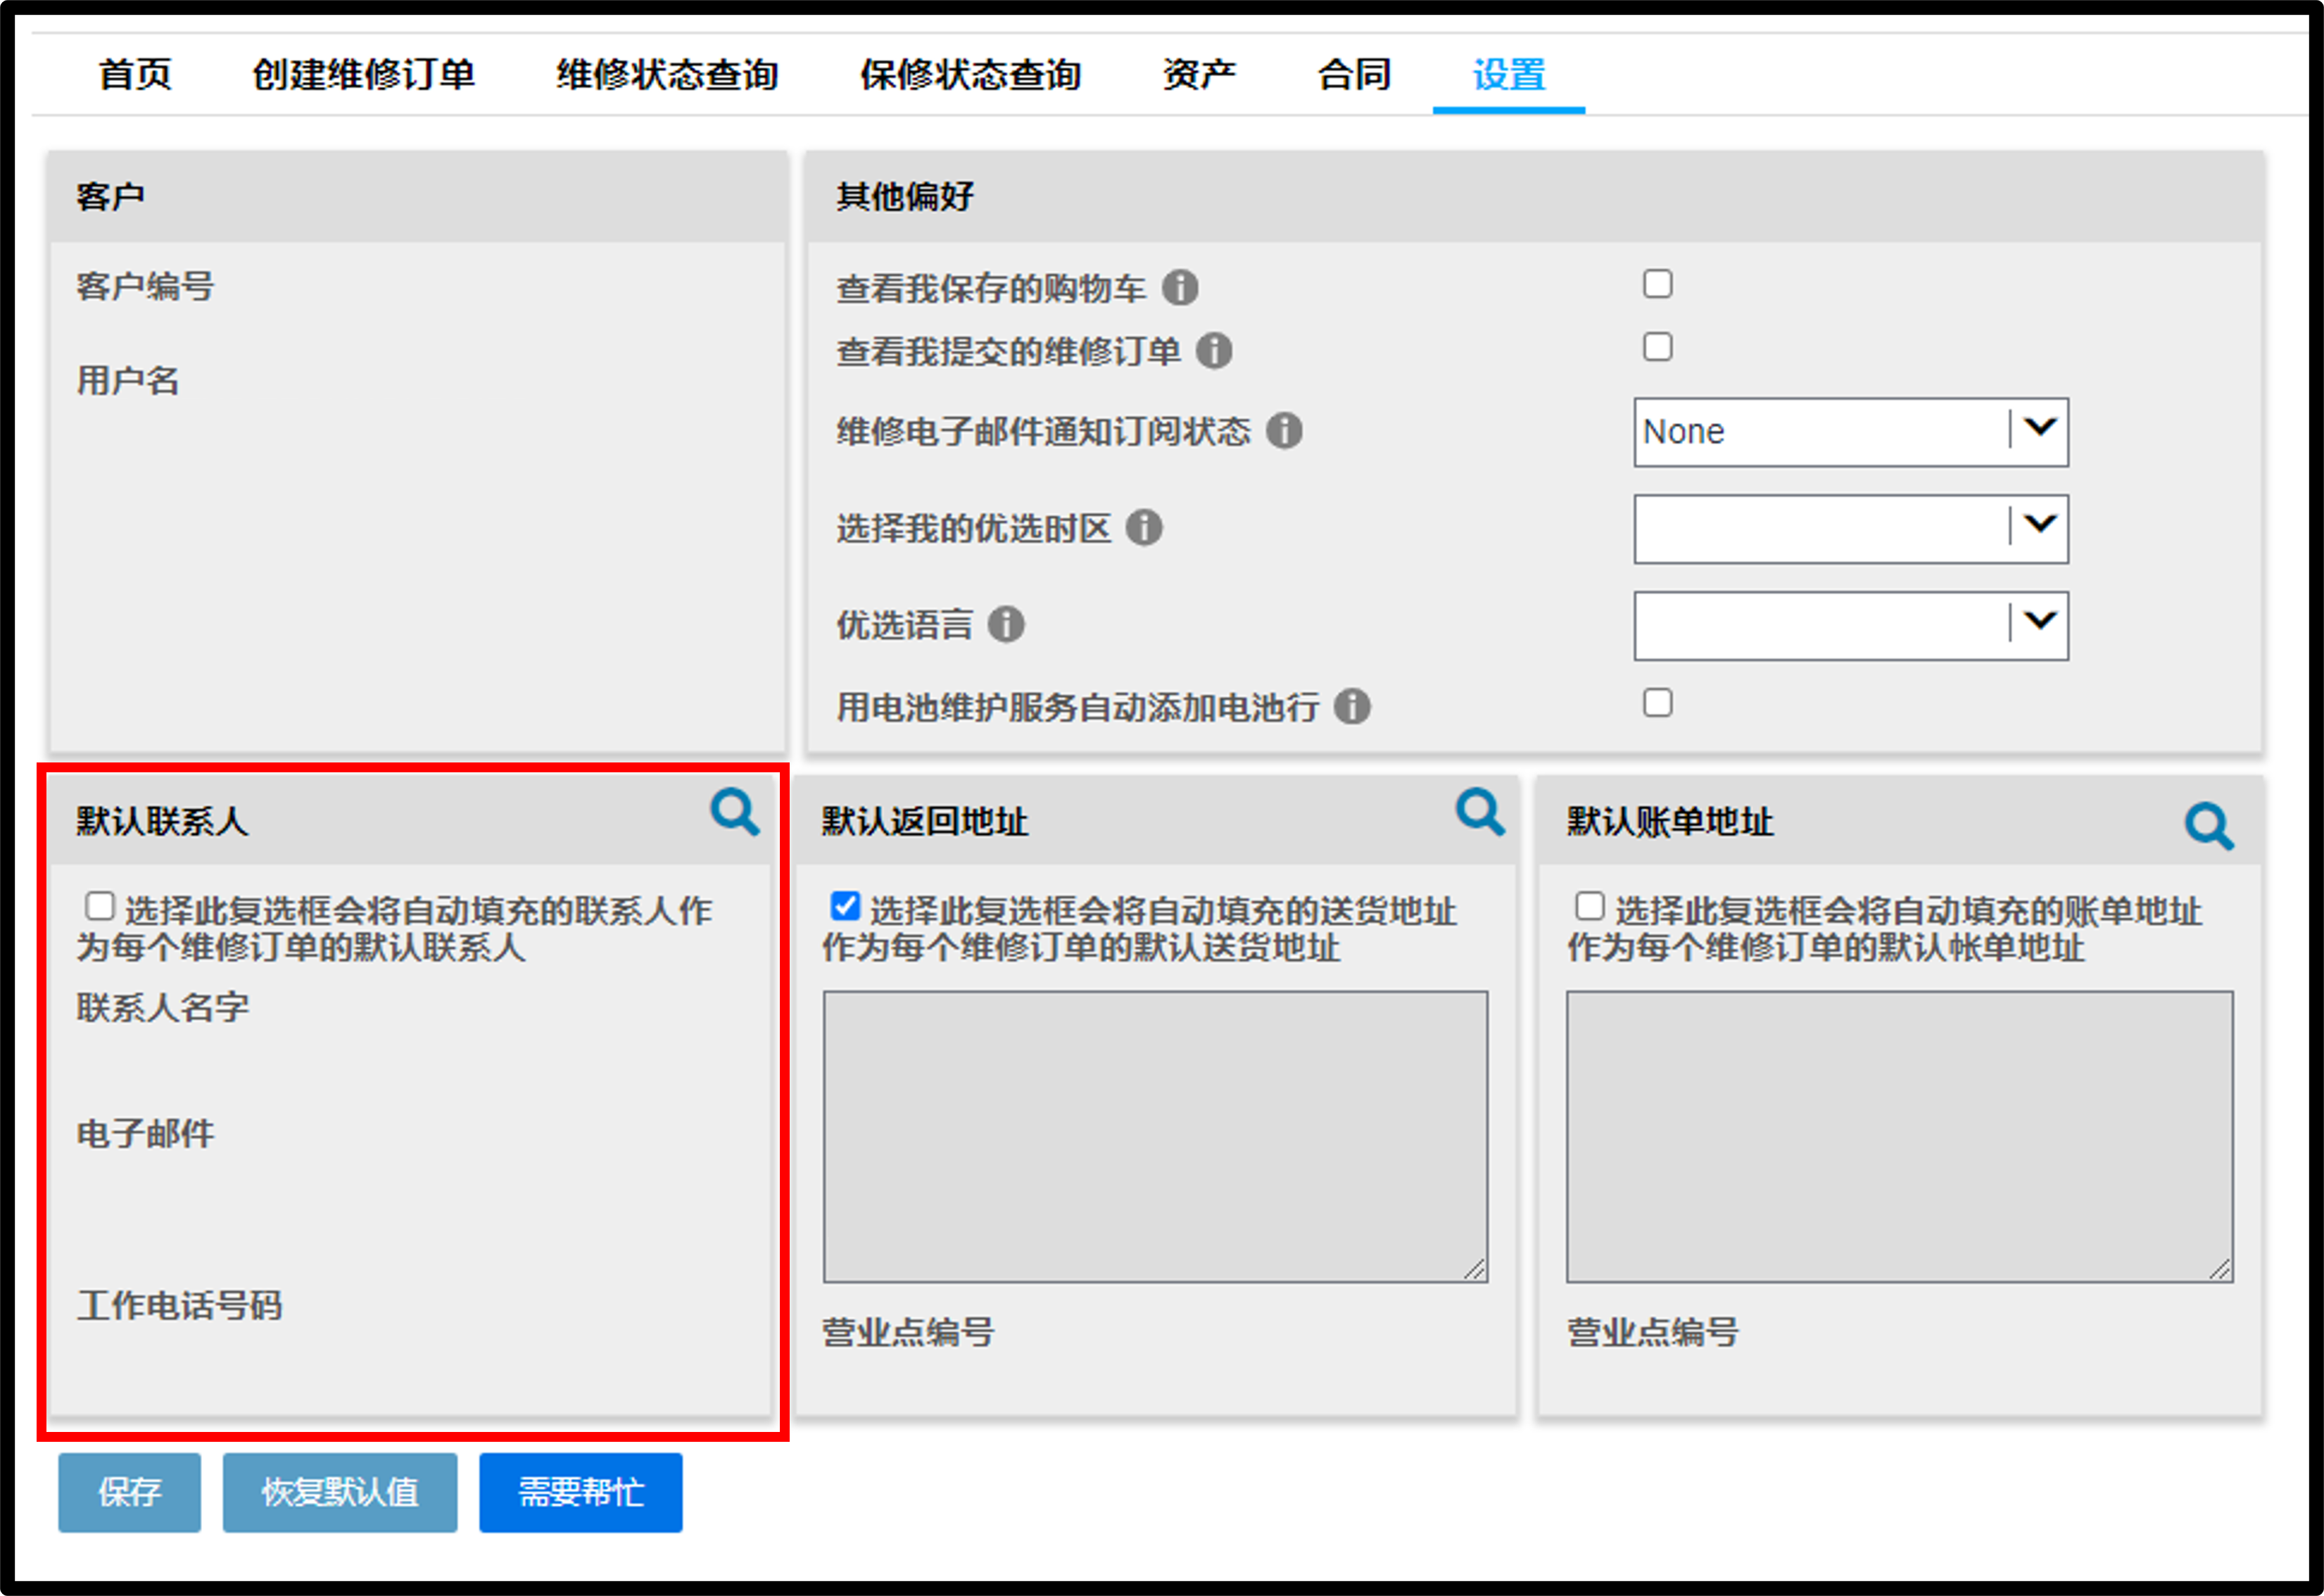Check the default contact auto-fill checkbox
2324x1596 pixels.
(x=100, y=907)
